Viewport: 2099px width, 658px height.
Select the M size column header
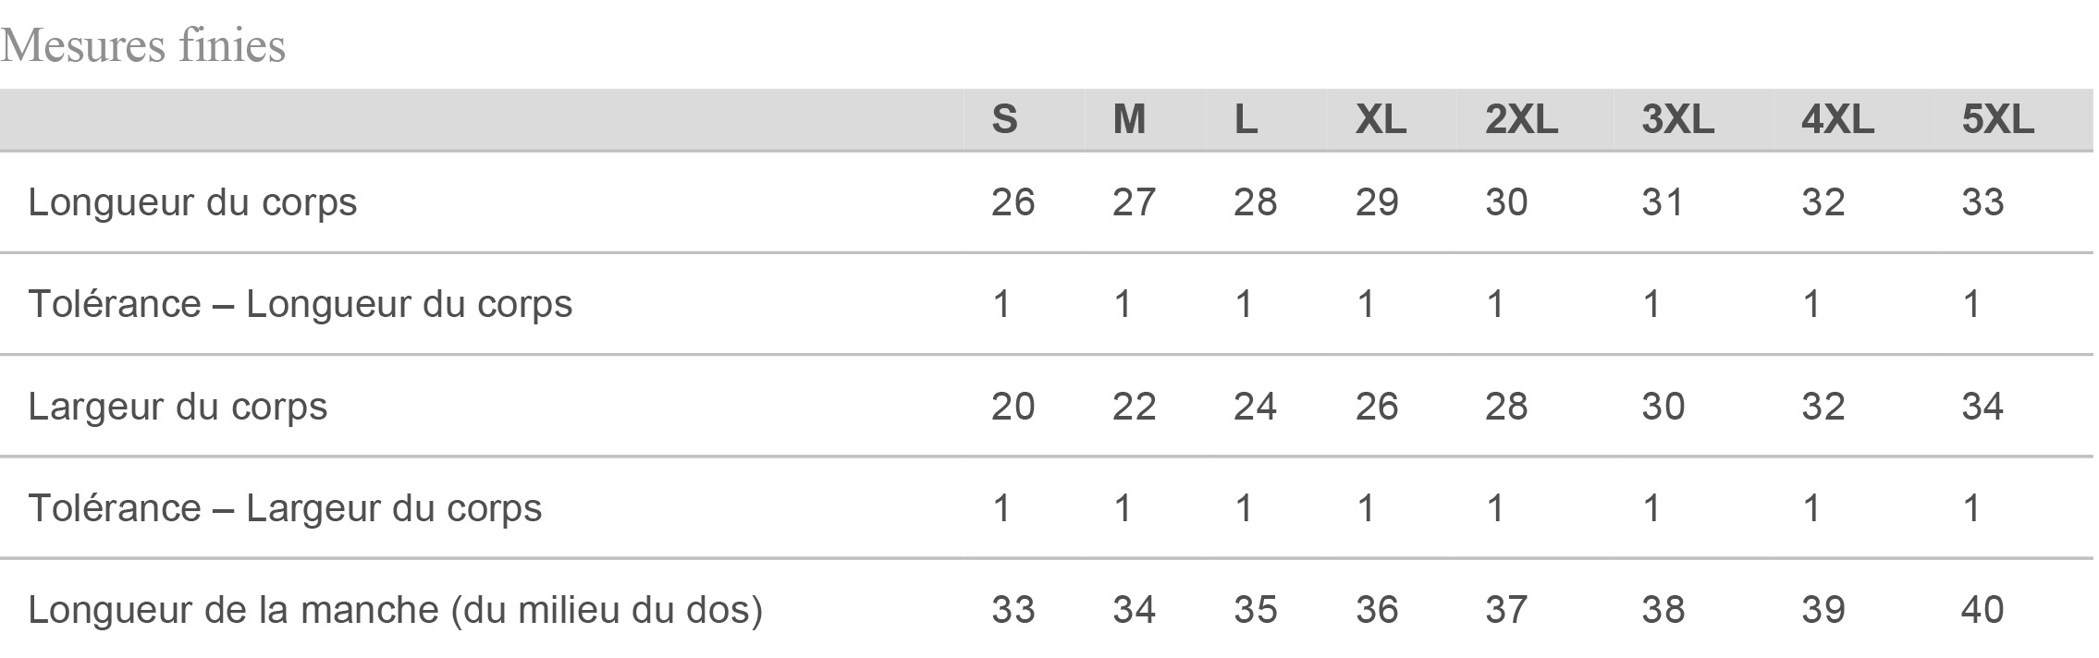coord(1129,119)
